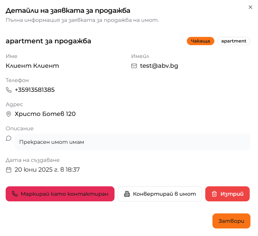Viewport: 258px width, 236px height.
Task: Click the map pin icon by the address
Action: [x=9, y=114]
